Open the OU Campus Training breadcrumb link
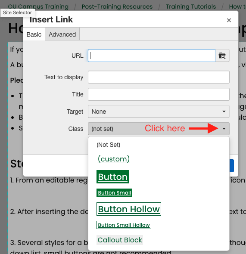This screenshot has height=254, width=246. (38, 6)
